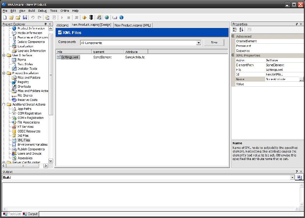
Task: Open the Component dropdown list
Action: point(198,43)
